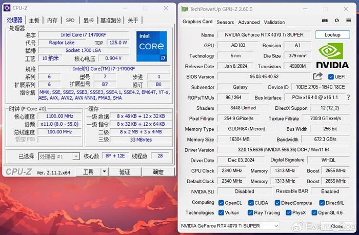The width and height of the screenshot is (359, 235).
Task: Click the Driver Date value Dec 03, 2024
Action: [241, 160]
